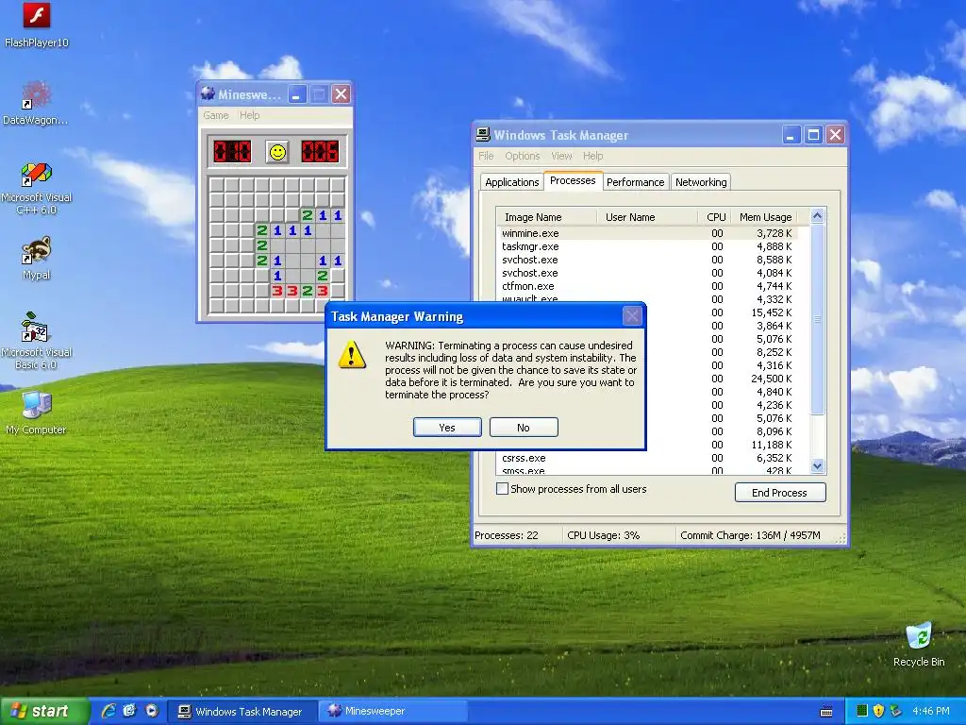Select the Mypal desktop shortcut

pyautogui.click(x=37, y=258)
